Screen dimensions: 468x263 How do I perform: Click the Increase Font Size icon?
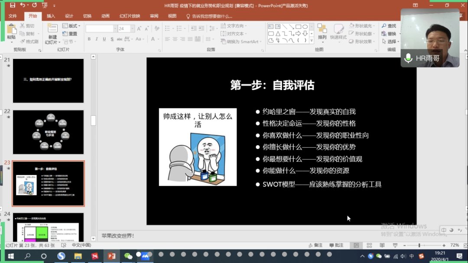[139, 29]
